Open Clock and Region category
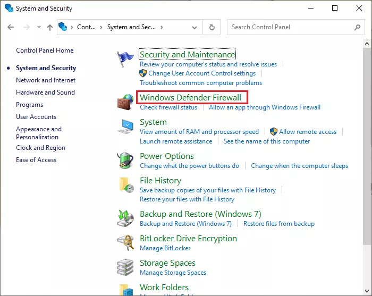This screenshot has height=296, width=372. [x=40, y=148]
